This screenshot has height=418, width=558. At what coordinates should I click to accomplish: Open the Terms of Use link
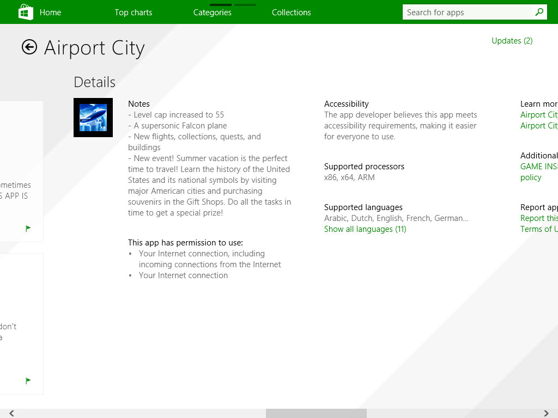(x=539, y=229)
